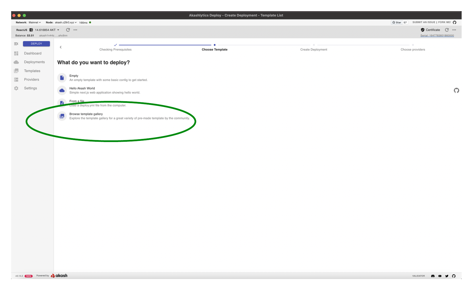
Task: Click the Templates gallery icon
Action: (x=16, y=71)
